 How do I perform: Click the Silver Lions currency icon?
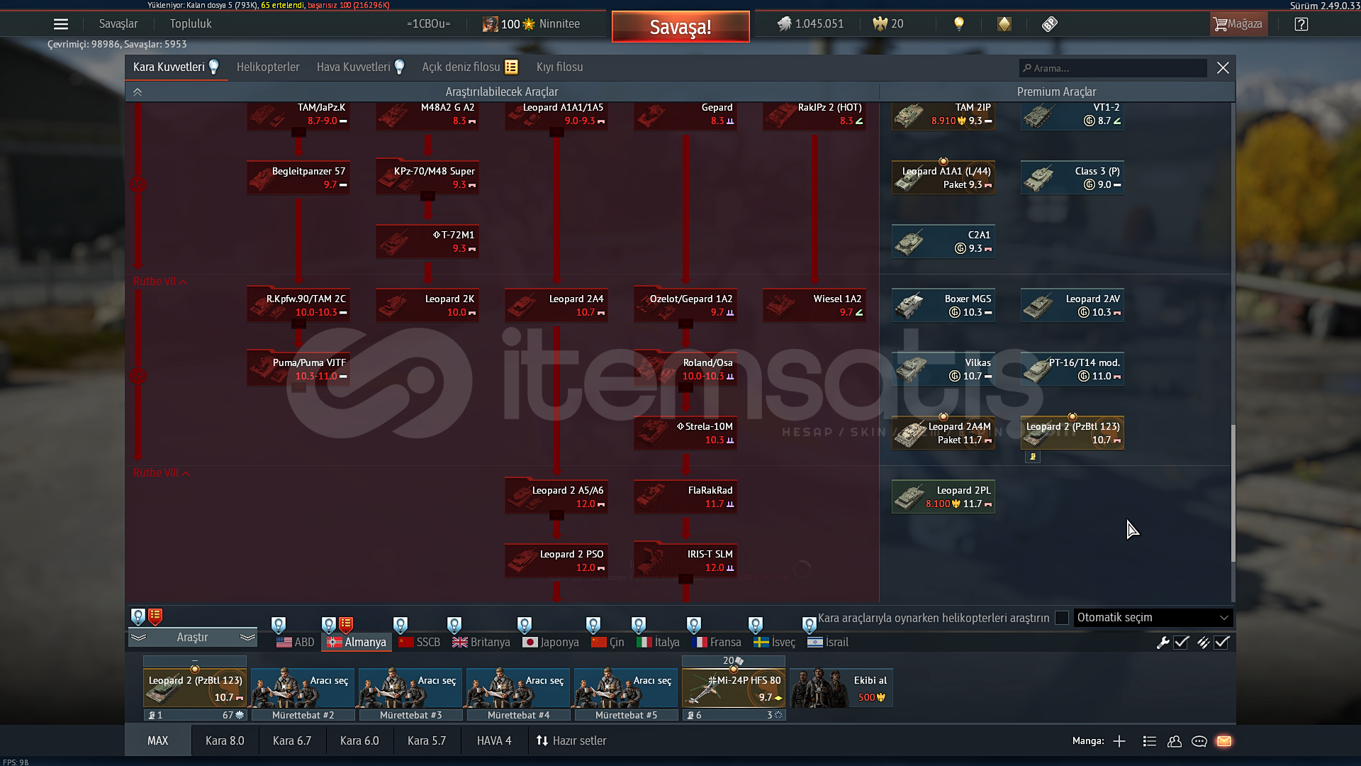(784, 24)
